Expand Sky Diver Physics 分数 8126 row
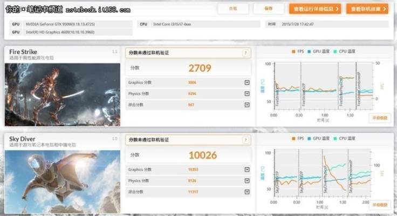 coord(247,181)
